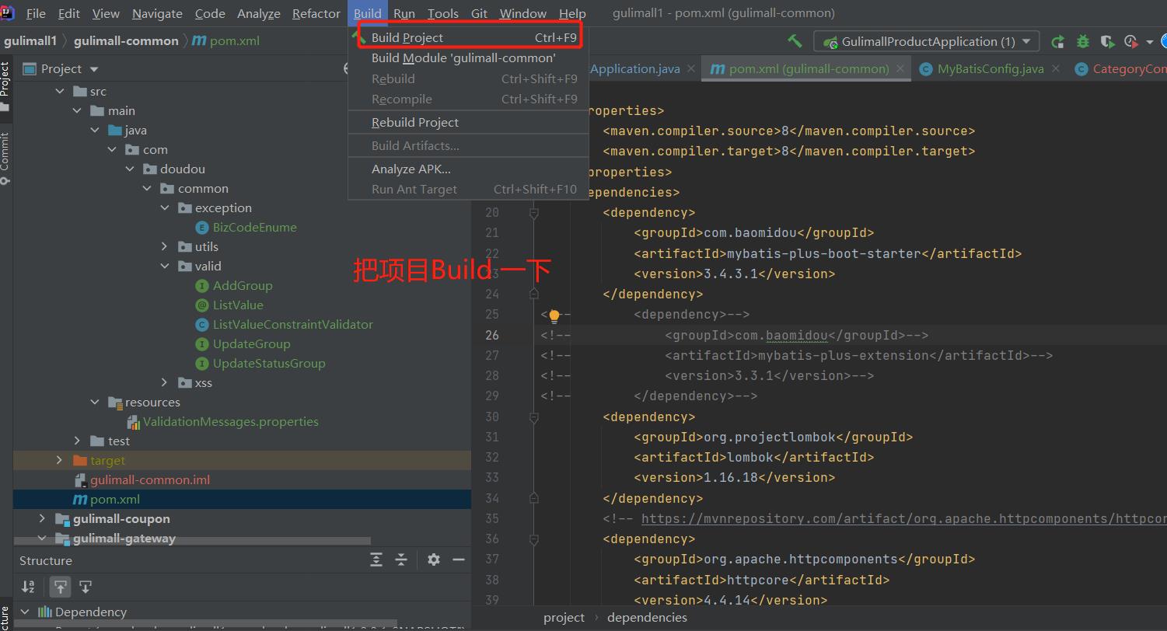Click the UpdateGroup interface icon

pyautogui.click(x=202, y=344)
